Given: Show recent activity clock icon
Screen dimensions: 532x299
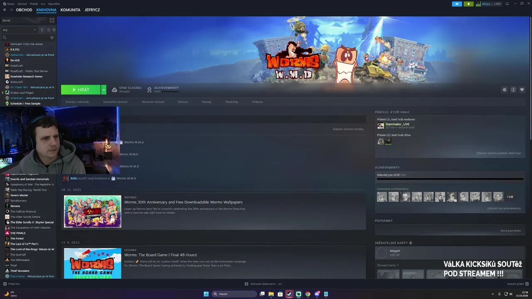Looking at the screenshot, I should point(48,30).
